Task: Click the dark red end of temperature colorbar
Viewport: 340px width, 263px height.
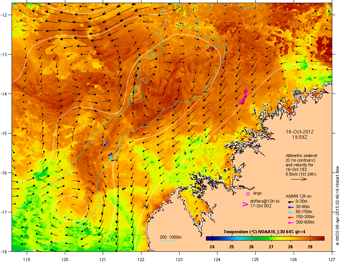Action: [322, 239]
